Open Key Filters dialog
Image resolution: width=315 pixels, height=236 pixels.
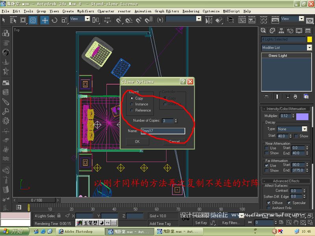[x=231, y=223]
